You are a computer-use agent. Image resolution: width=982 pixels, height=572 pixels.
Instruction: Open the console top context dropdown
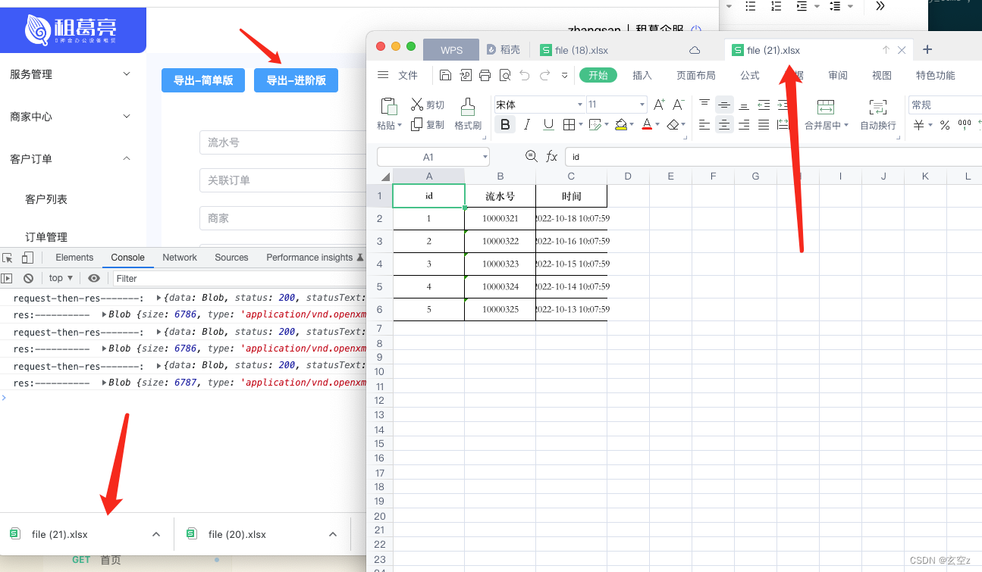(61, 278)
